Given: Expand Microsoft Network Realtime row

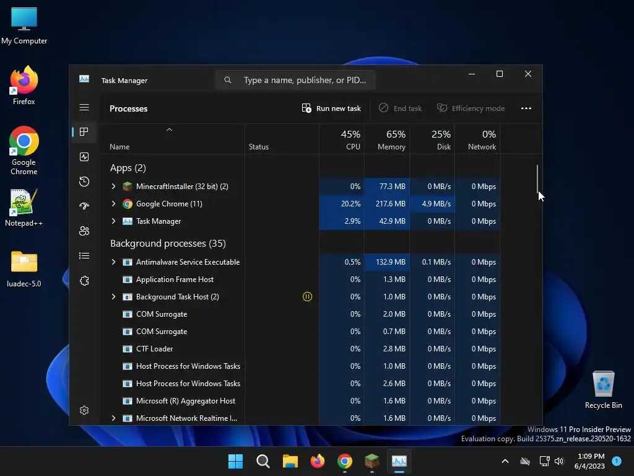Looking at the screenshot, I should (114, 418).
